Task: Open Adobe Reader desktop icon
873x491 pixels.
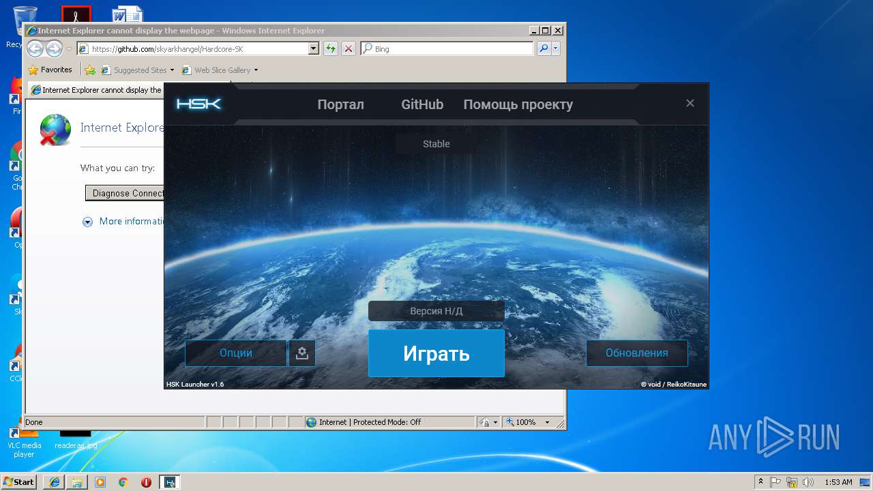Action: (76, 14)
